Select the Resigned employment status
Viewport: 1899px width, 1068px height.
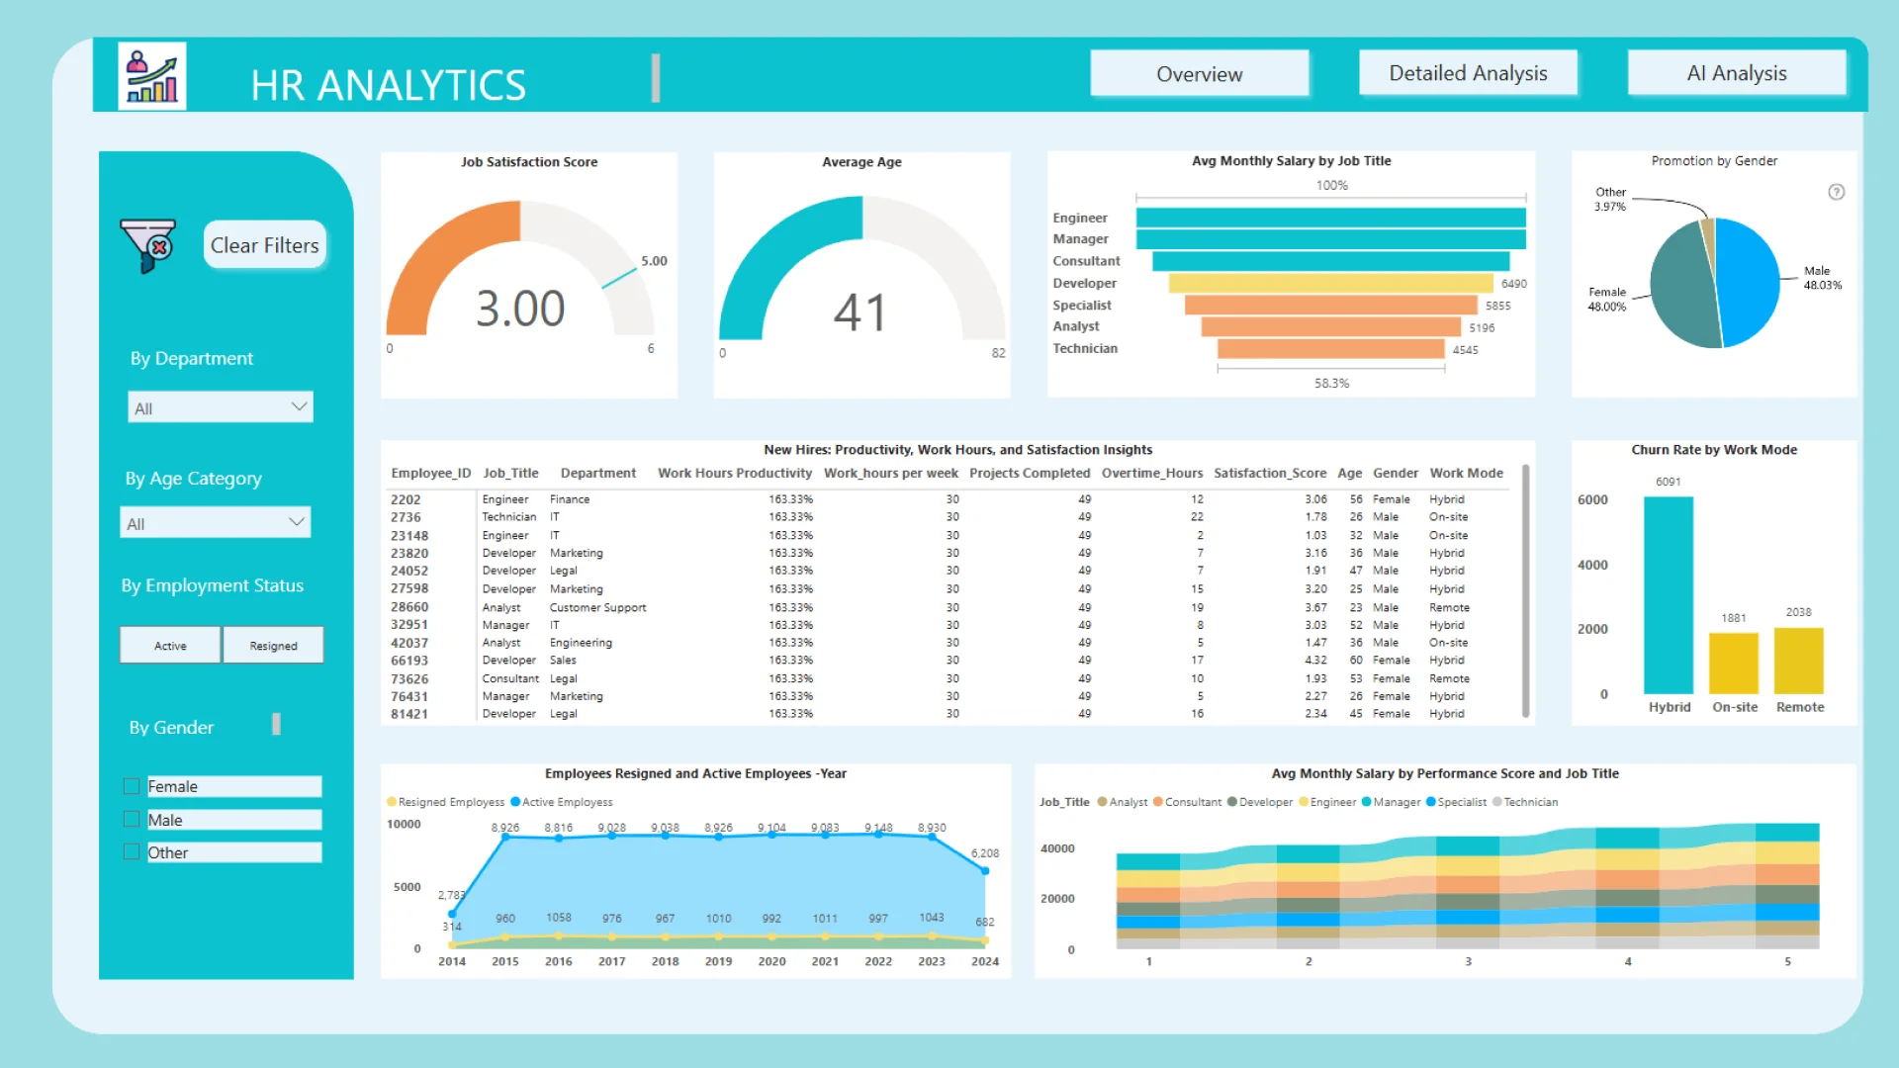[x=273, y=646]
